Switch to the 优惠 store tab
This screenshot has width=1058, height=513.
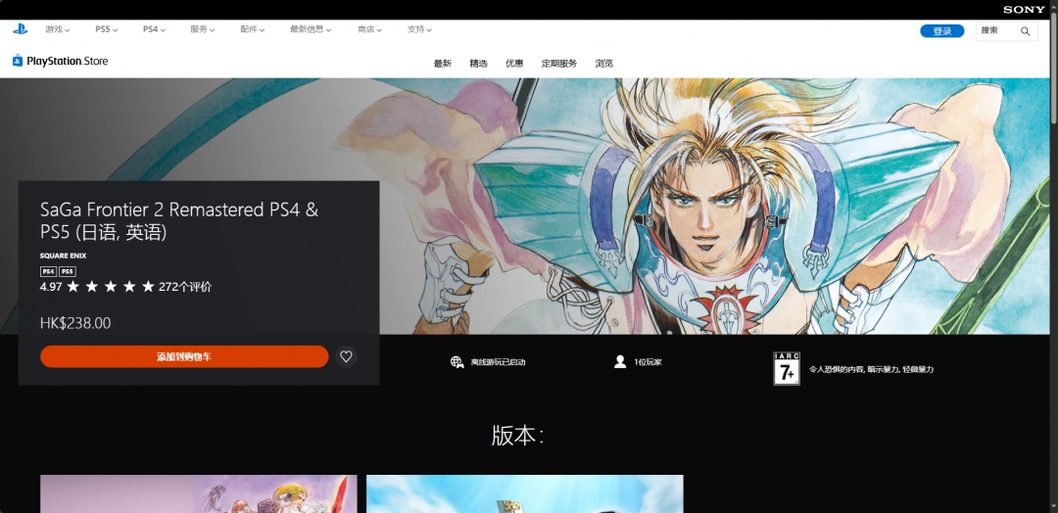click(x=514, y=64)
